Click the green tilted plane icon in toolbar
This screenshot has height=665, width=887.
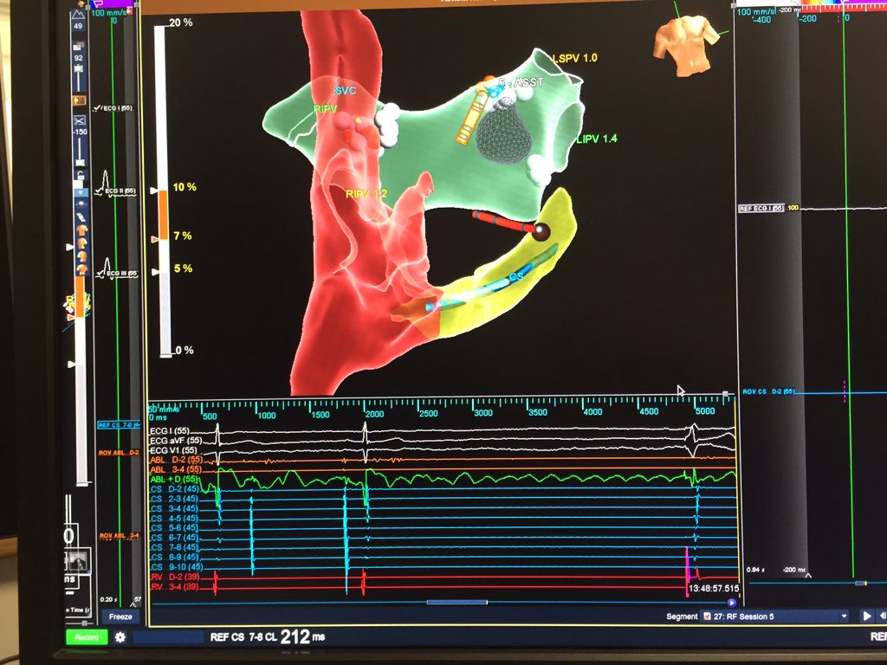click(81, 217)
